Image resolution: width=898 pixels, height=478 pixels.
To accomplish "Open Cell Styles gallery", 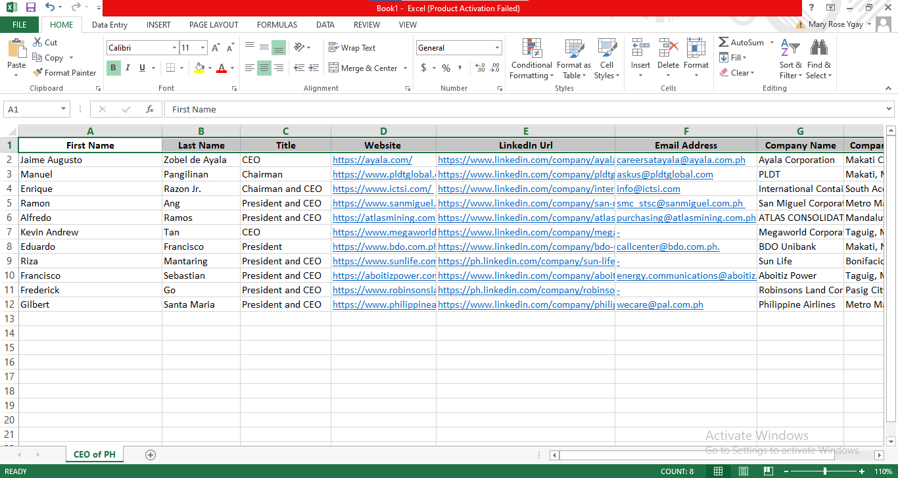I will coord(607,59).
